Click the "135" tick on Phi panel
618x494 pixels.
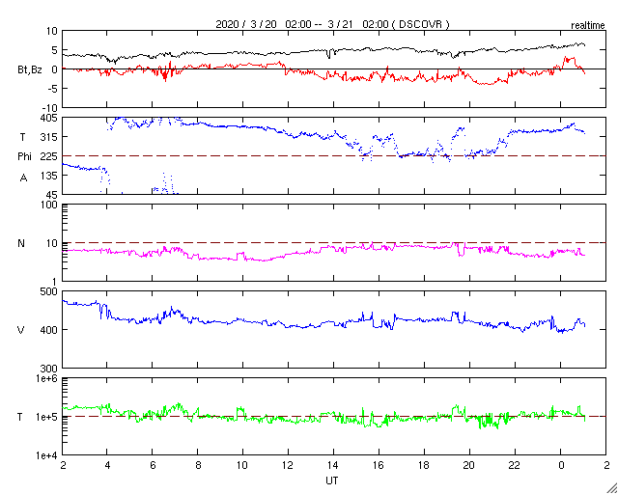coord(50,176)
